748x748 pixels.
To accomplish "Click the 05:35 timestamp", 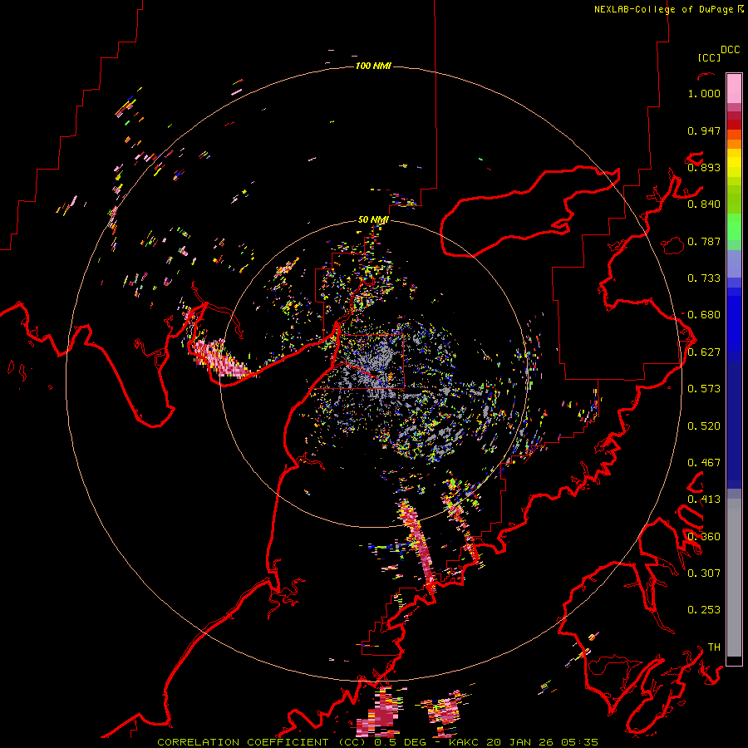I will 579,742.
